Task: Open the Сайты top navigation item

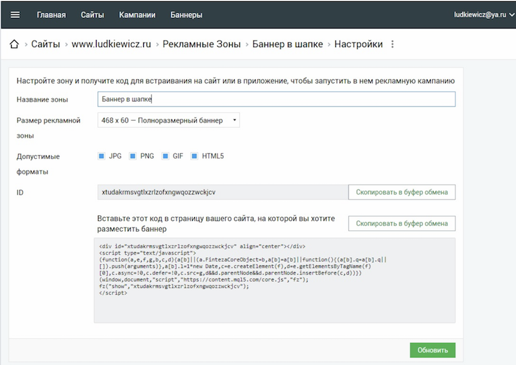Action: (x=92, y=15)
